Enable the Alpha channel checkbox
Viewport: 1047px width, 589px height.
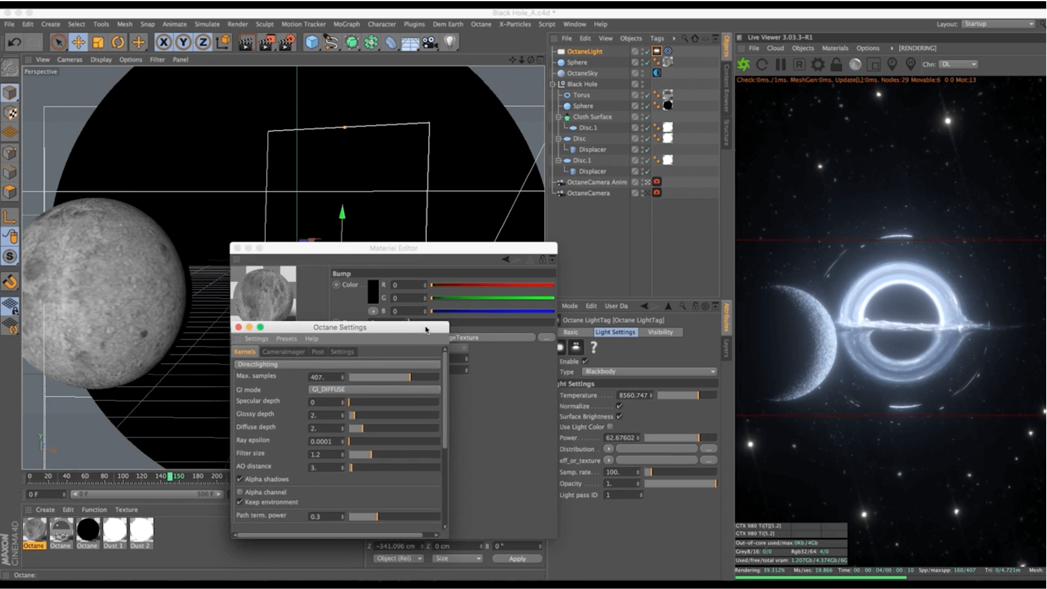240,492
